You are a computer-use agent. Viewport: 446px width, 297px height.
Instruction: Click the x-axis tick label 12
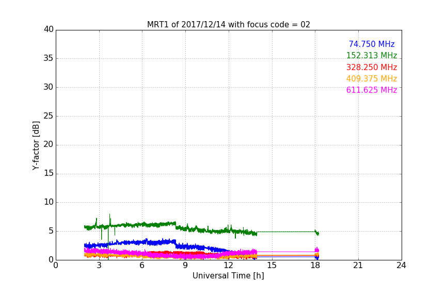click(x=228, y=266)
